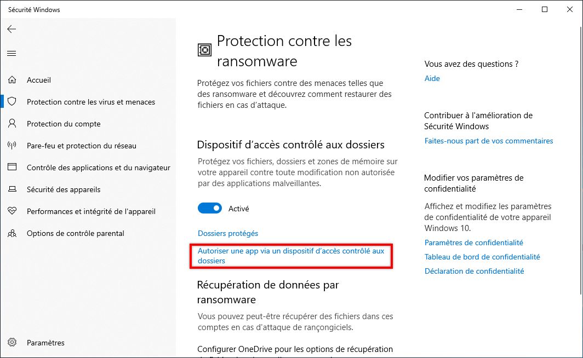Click the Options de contrôle parental family icon
This screenshot has width=583, height=358.
coord(12,233)
